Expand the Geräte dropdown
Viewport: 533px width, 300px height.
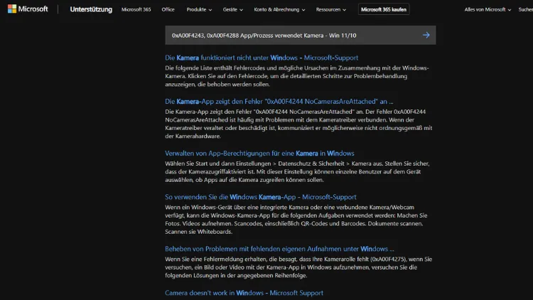click(233, 9)
